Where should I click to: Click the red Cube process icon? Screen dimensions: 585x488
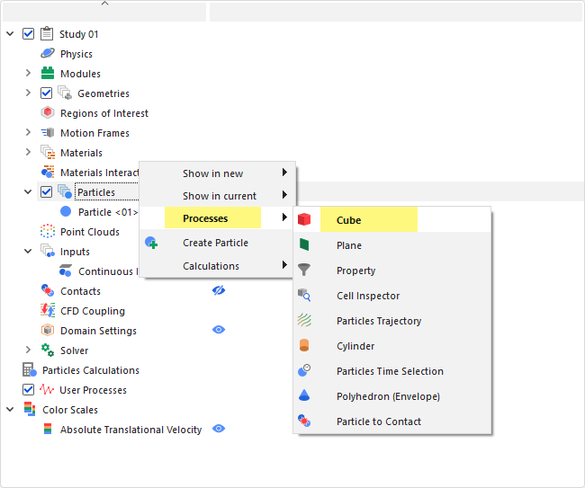click(304, 220)
